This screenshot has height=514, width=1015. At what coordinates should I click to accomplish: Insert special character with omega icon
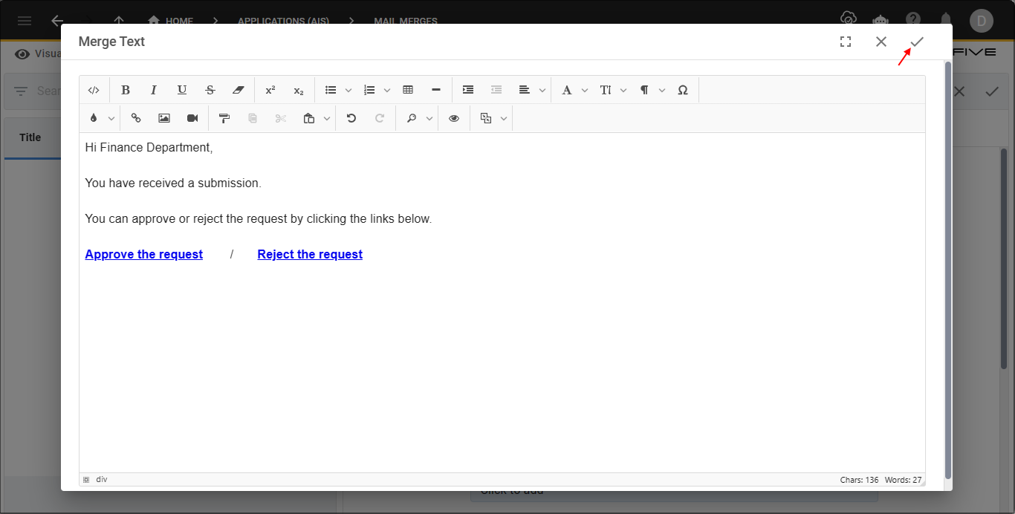[683, 90]
